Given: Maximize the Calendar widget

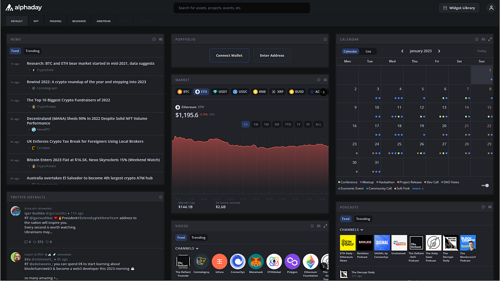Looking at the screenshot, I should 490,39.
